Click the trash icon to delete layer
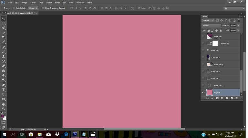 tap(236, 98)
